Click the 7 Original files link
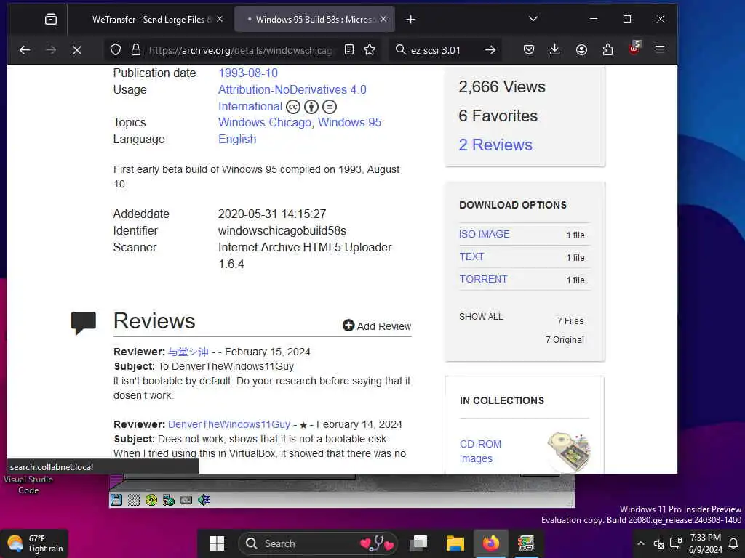745x558 pixels. pyautogui.click(x=565, y=340)
